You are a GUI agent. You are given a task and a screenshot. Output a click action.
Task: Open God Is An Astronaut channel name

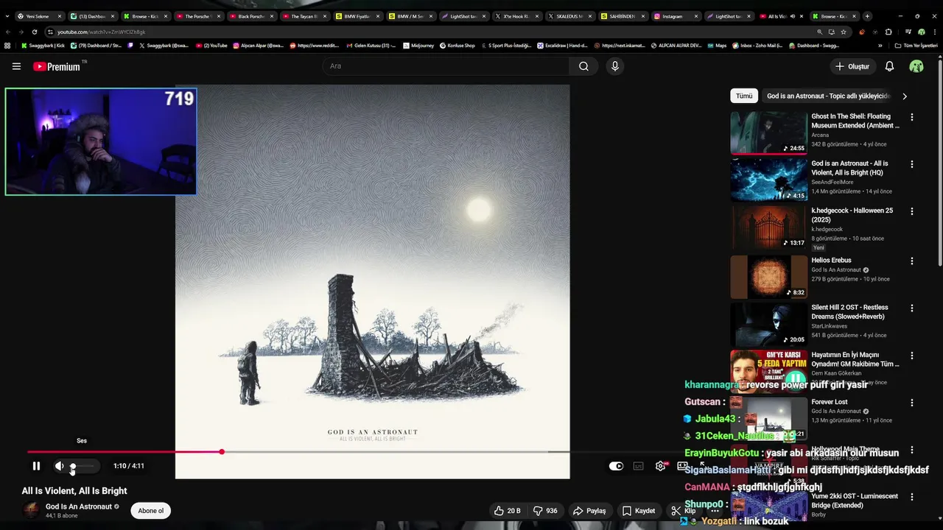(x=79, y=506)
